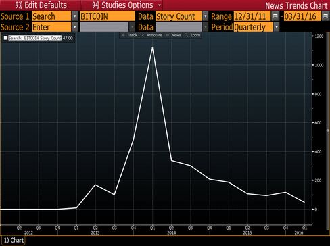This screenshot has height=246, width=330.
Task: Activate the Zoom chart tool
Action: pyautogui.click(x=193, y=35)
